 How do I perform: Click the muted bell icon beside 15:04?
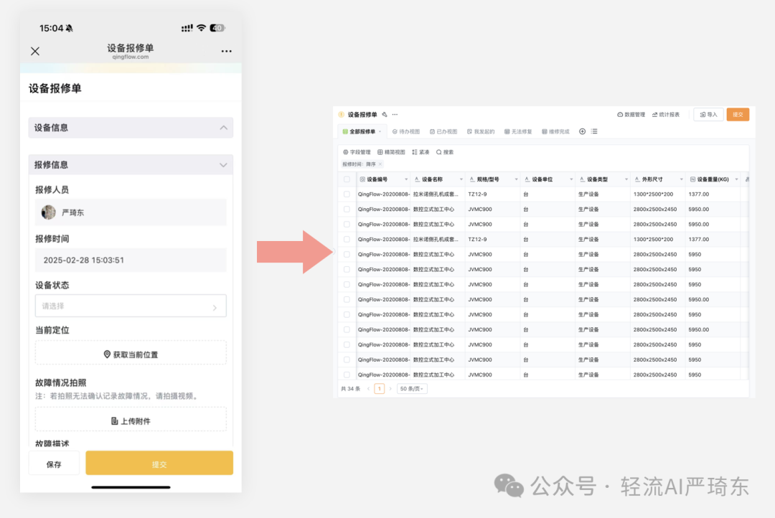[x=69, y=28]
